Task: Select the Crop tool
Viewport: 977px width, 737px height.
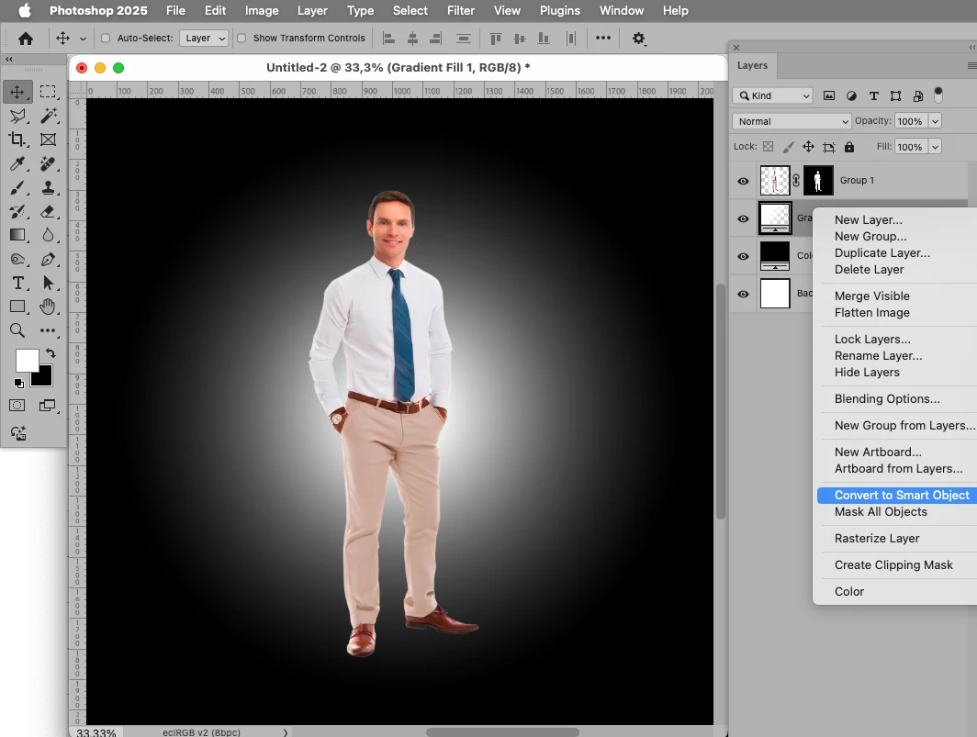Action: click(x=17, y=140)
